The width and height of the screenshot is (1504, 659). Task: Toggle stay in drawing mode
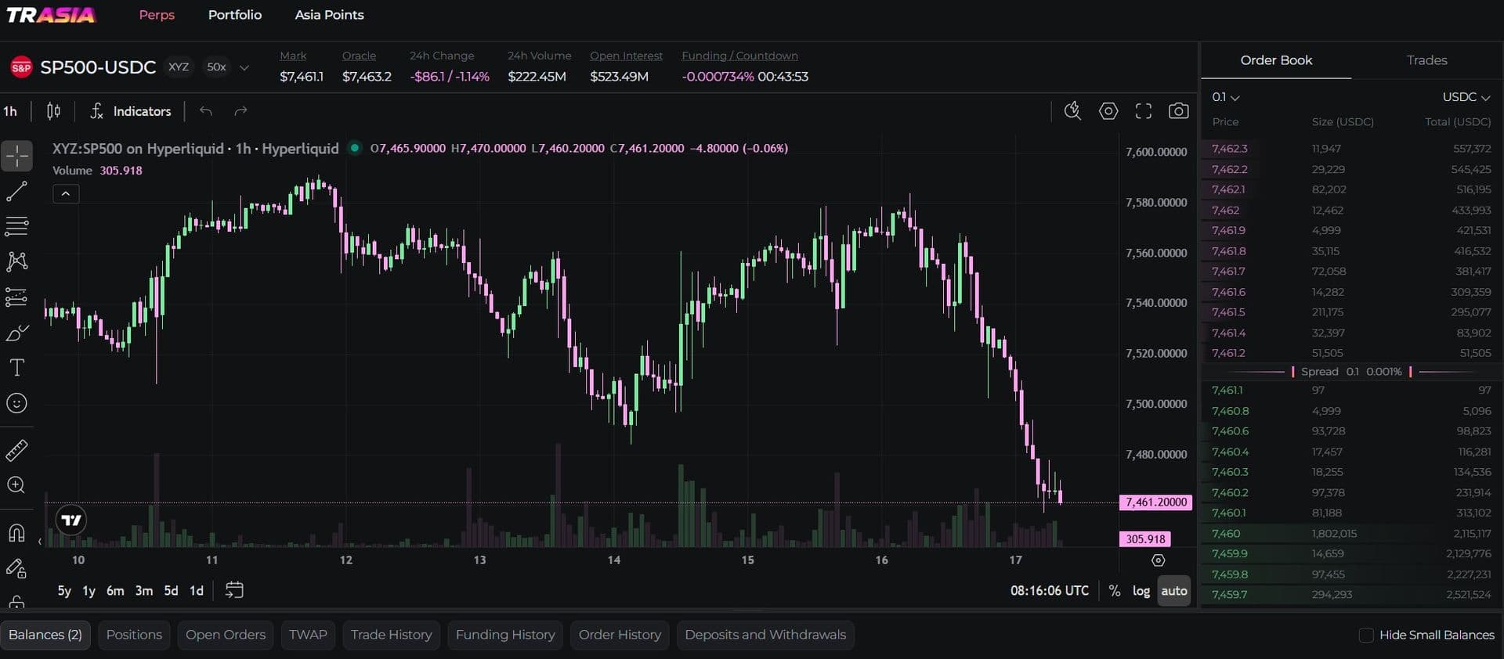pyautogui.click(x=16, y=568)
